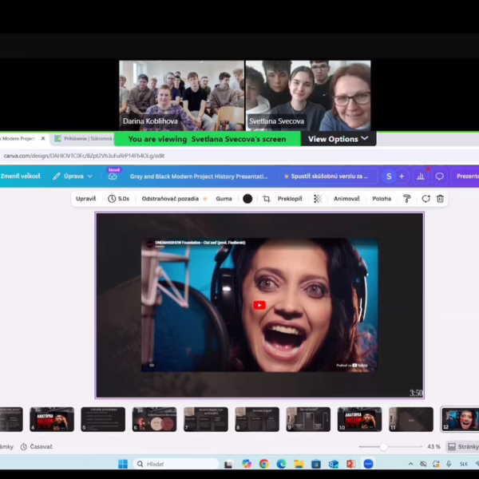Select slide 6 thumbnail
The image size is (479, 479).
coord(154,419)
